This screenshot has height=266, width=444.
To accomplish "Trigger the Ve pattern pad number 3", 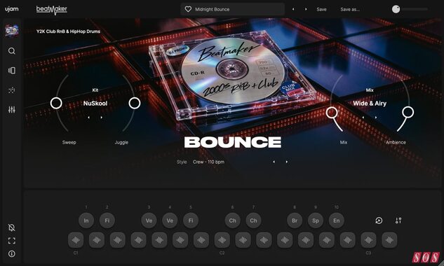I will (149, 220).
